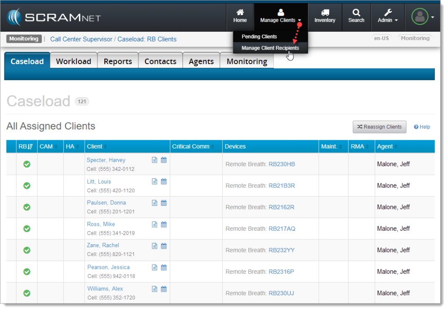Click the Search magnifier icon
447x310 pixels.
[x=356, y=13]
